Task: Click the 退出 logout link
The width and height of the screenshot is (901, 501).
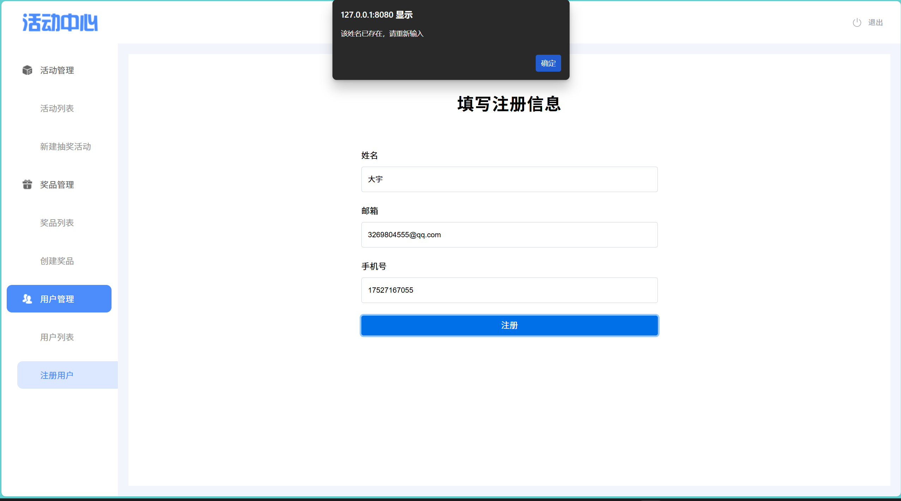Action: point(875,23)
